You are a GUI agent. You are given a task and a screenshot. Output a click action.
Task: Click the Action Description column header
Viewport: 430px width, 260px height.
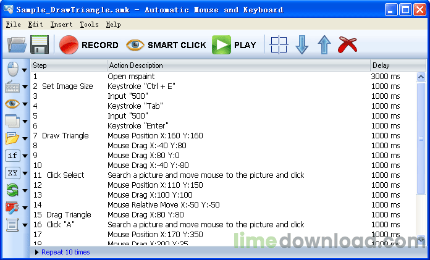pyautogui.click(x=238, y=65)
